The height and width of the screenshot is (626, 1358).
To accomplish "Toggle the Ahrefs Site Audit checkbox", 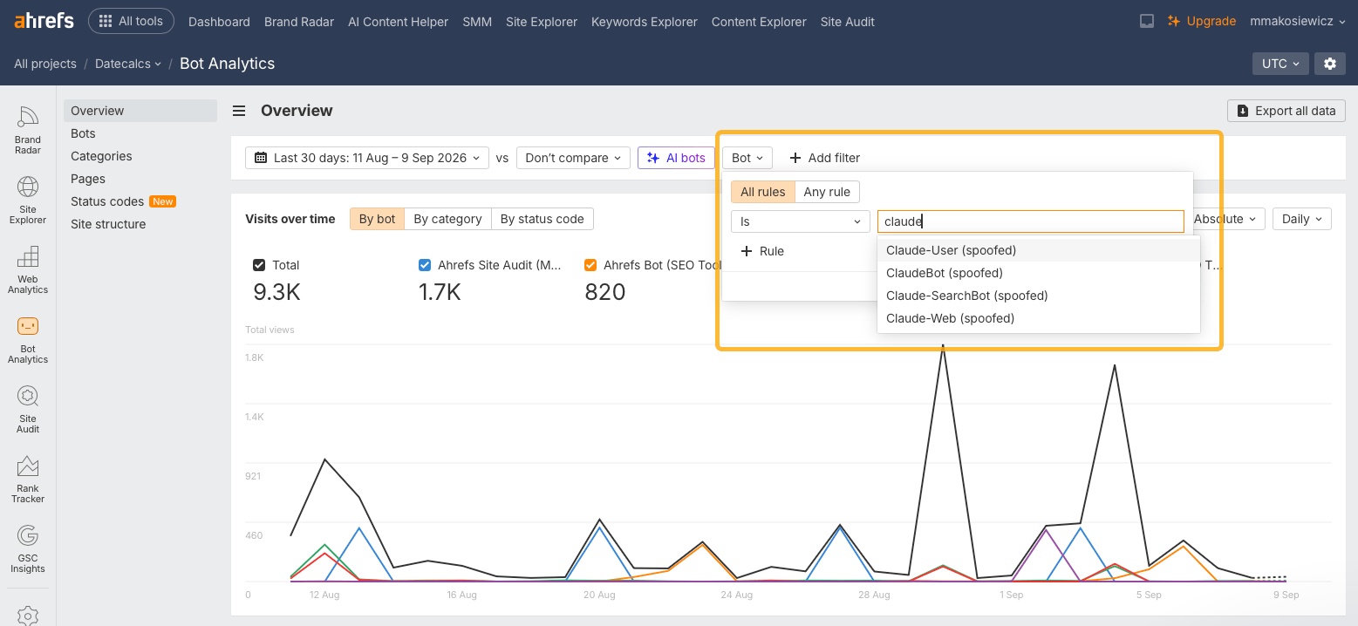I will pyautogui.click(x=425, y=265).
